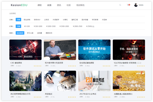Screen dimensions: 153x102
Task: Click the learner icon beside 15人
Action: point(51,66)
